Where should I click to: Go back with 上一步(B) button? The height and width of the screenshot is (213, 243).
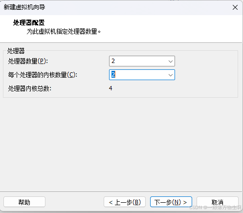pos(125,202)
